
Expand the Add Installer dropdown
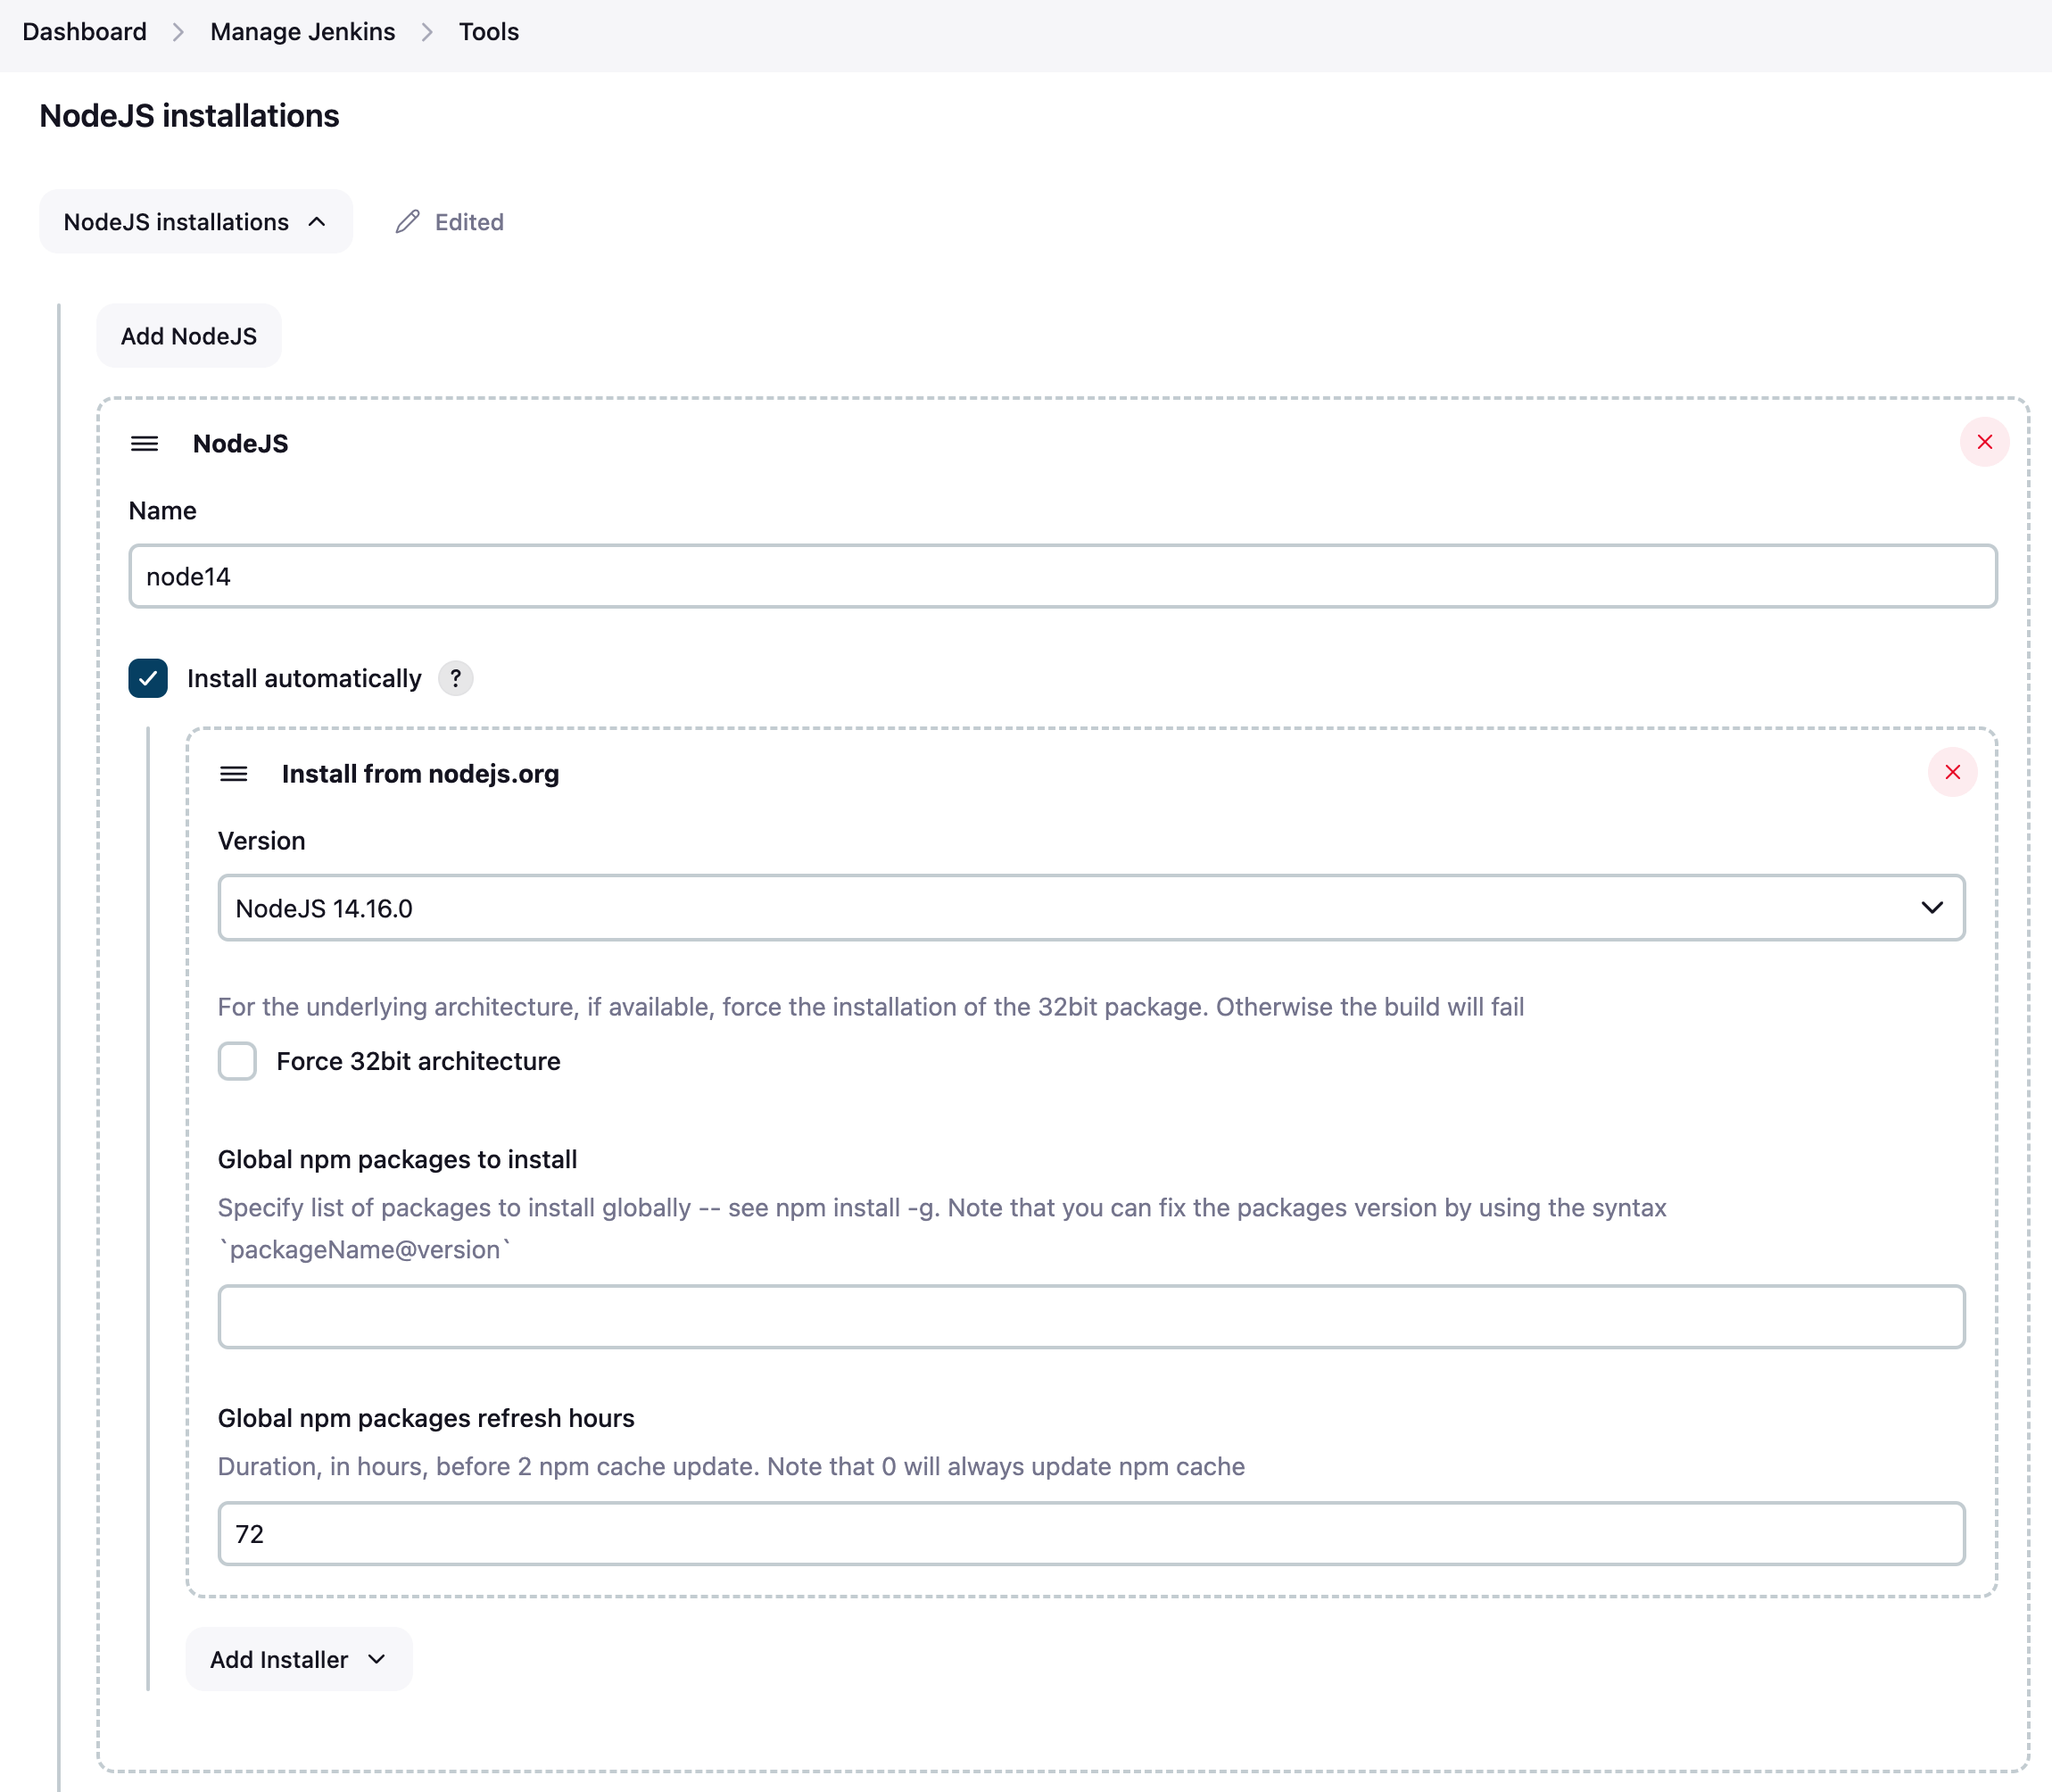(x=298, y=1659)
